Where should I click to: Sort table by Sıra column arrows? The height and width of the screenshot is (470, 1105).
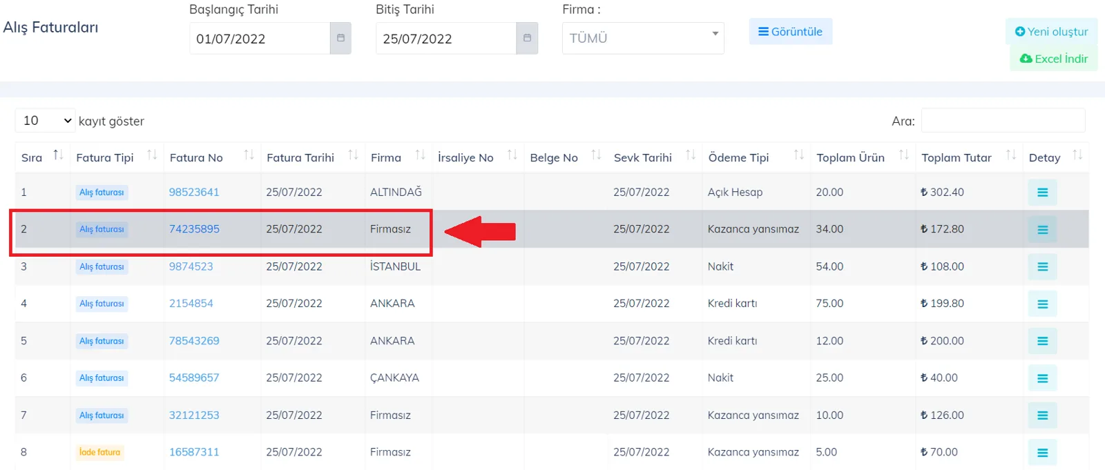58,155
